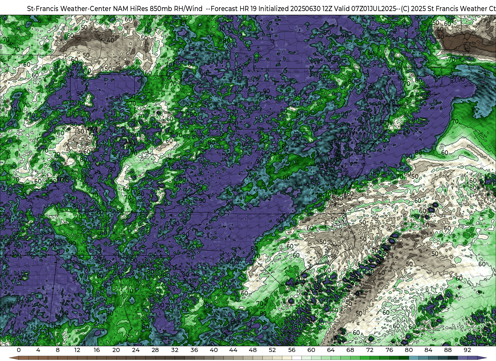Click the 72 tick label on the color scale
This screenshot has height=361, width=496.
(370, 350)
